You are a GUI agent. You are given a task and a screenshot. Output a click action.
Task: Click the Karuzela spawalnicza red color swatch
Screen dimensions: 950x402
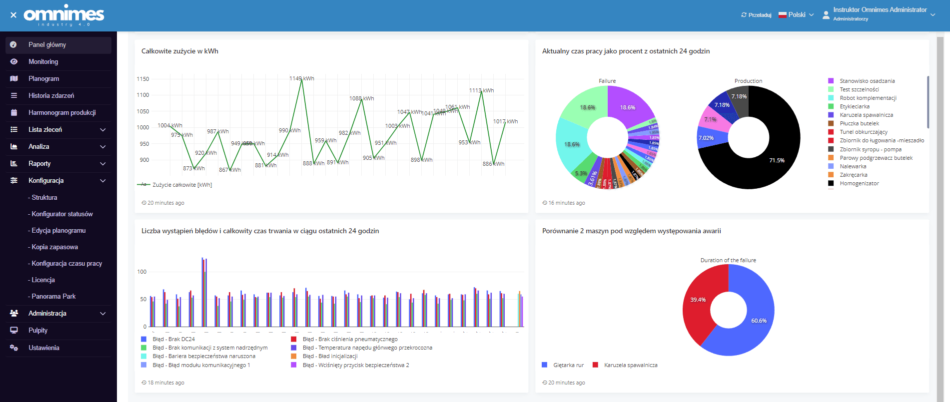click(x=595, y=365)
